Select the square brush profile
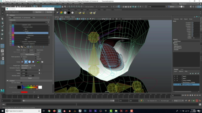 (33, 62)
